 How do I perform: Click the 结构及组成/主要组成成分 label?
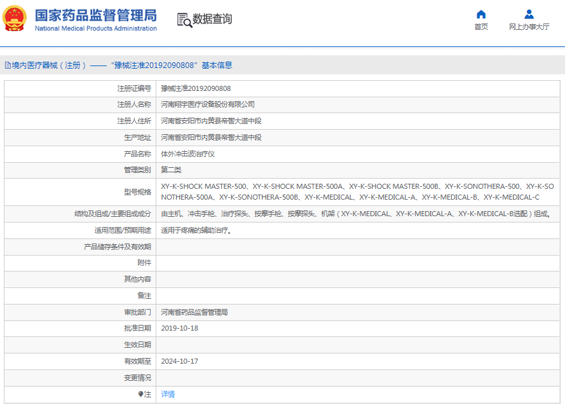pos(112,214)
